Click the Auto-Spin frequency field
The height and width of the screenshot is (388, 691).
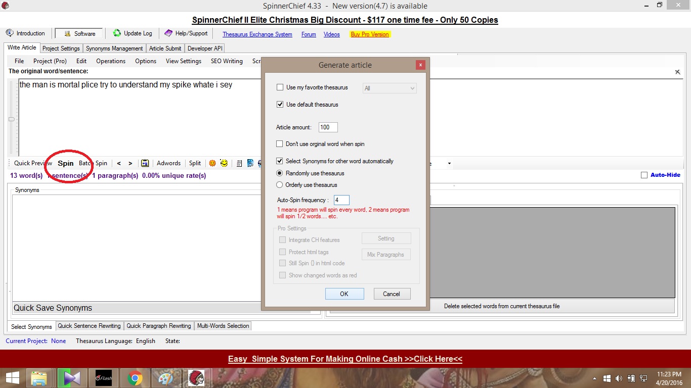pos(341,200)
